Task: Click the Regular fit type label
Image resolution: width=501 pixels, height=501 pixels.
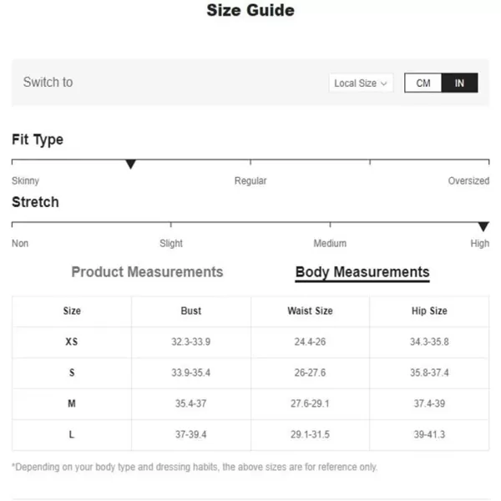Action: [x=250, y=181]
